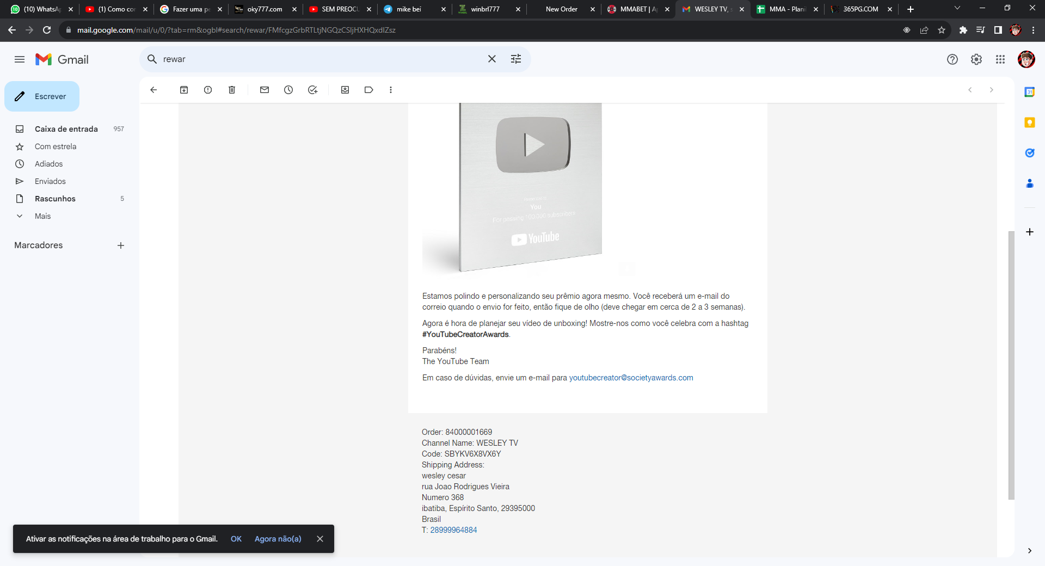Close the winbrl777 tab

pyautogui.click(x=518, y=9)
